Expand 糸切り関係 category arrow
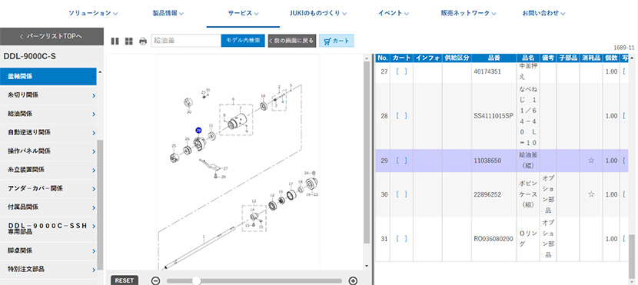The image size is (638, 285). tap(94, 95)
